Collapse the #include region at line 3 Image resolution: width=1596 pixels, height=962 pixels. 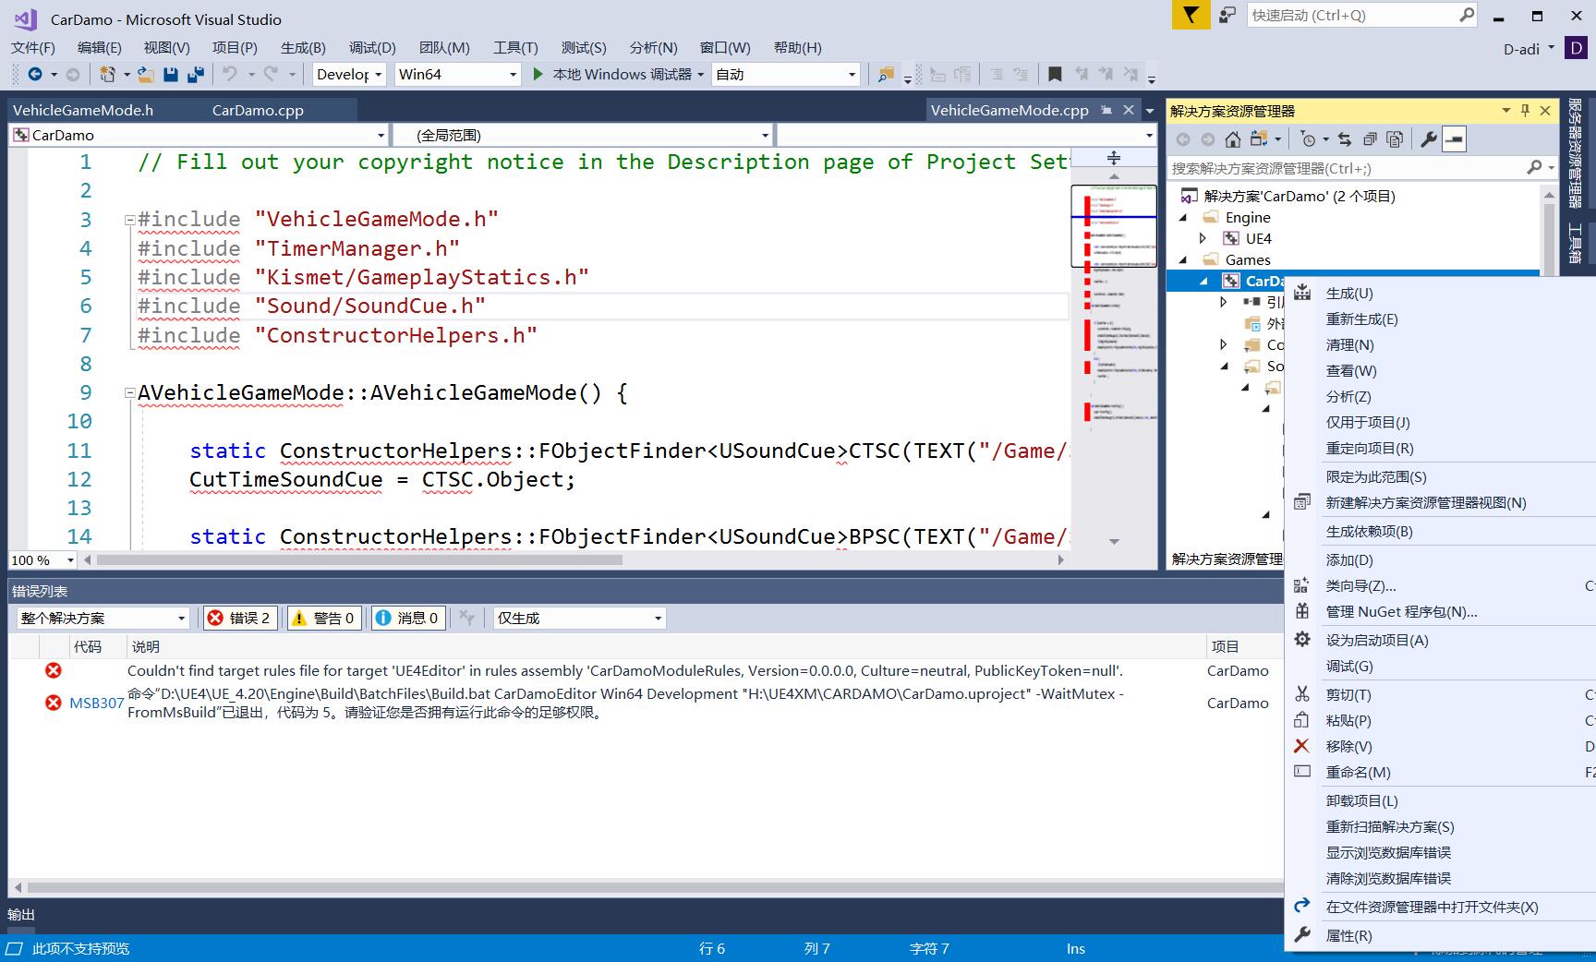130,220
